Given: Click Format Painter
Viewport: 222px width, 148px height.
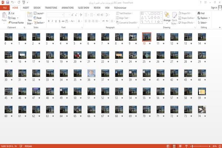Looking at the screenshot, I should click(x=16, y=23).
